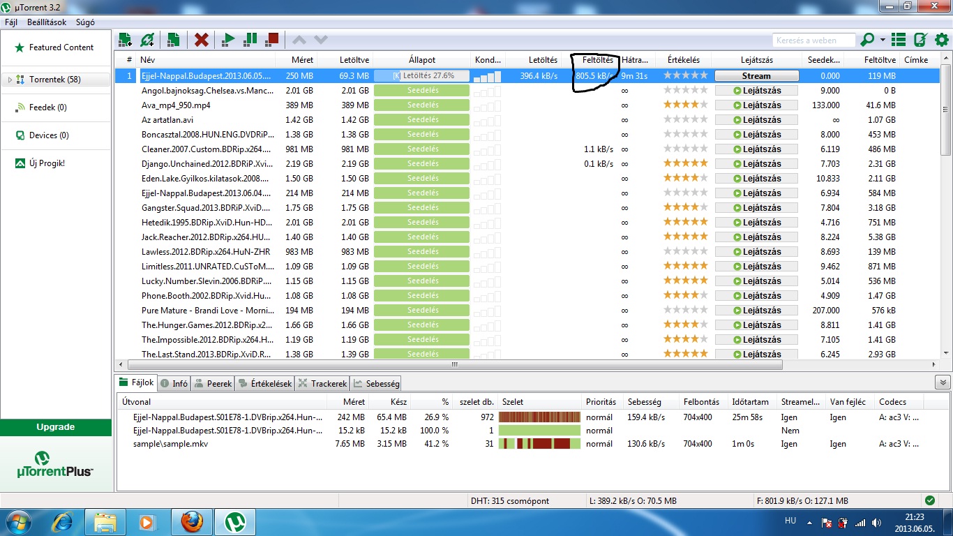This screenshot has width=953, height=536.
Task: Click DHT: 315 csomópont in status bar
Action: [510, 501]
